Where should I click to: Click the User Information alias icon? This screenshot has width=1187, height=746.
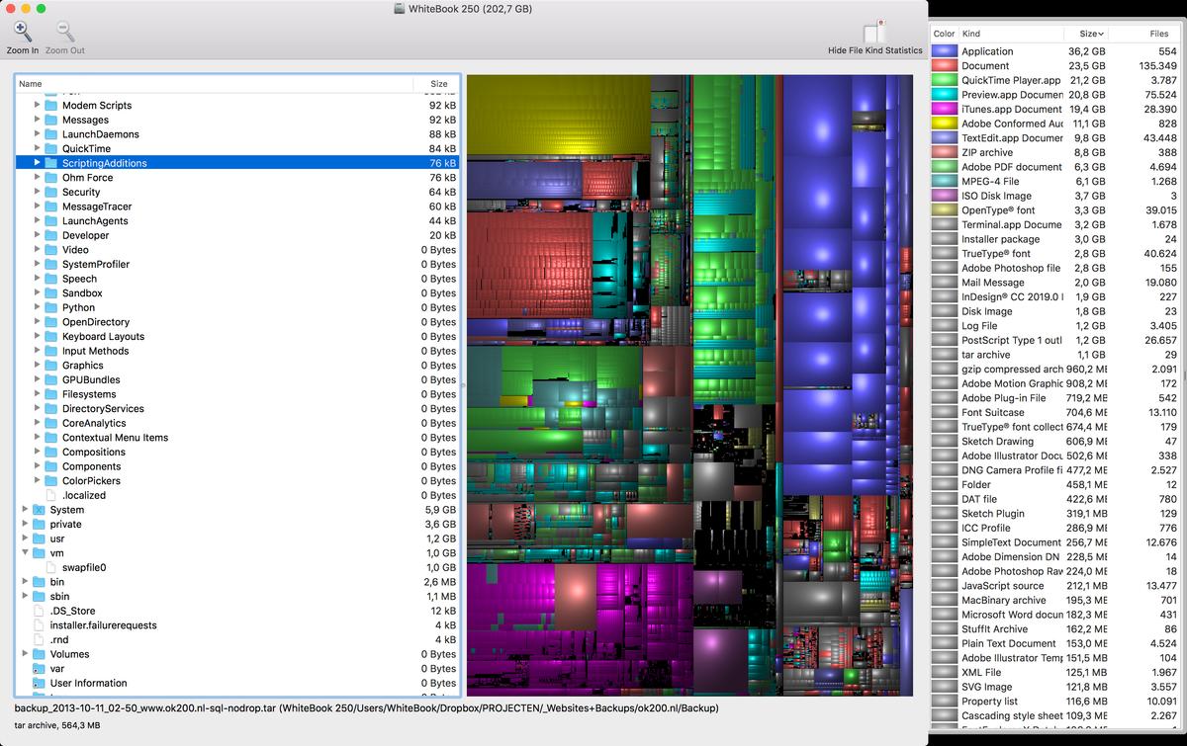pos(40,684)
